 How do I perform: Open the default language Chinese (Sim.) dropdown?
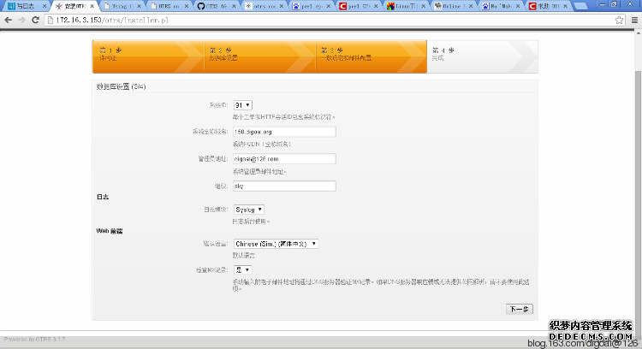276,244
